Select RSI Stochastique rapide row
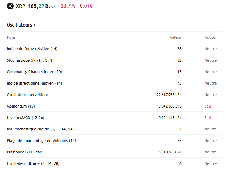226x171 pixels. pos(114,129)
